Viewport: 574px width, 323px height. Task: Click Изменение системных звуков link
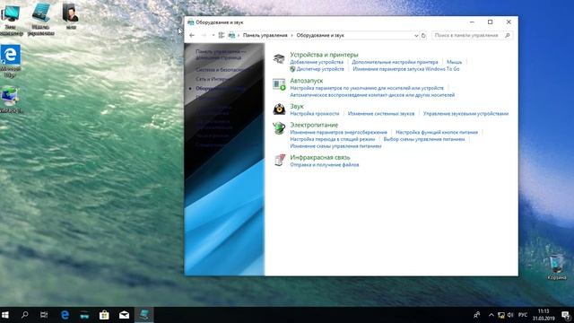point(381,114)
